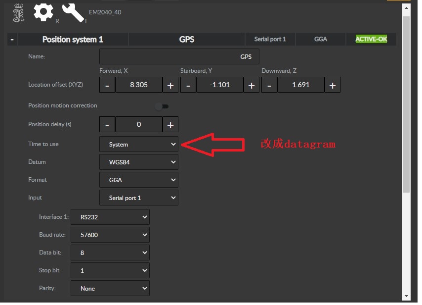Collapse Position system 1 section

pos(12,40)
